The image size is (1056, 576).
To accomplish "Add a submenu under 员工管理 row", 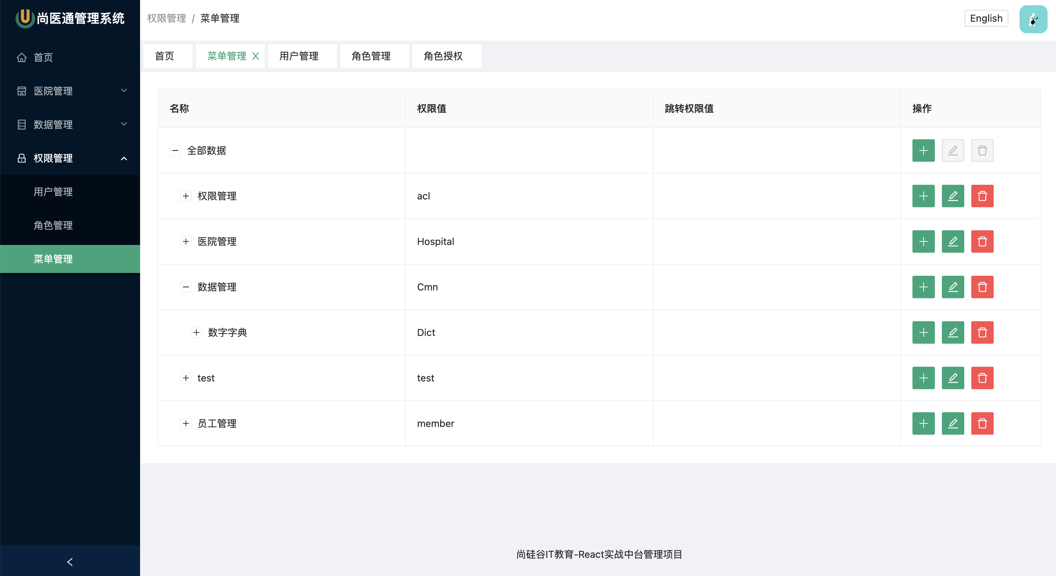I will 923,423.
